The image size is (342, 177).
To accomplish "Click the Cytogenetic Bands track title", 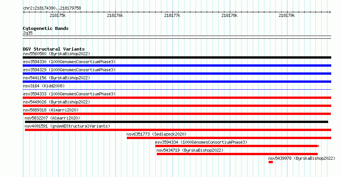I will (x=46, y=28).
